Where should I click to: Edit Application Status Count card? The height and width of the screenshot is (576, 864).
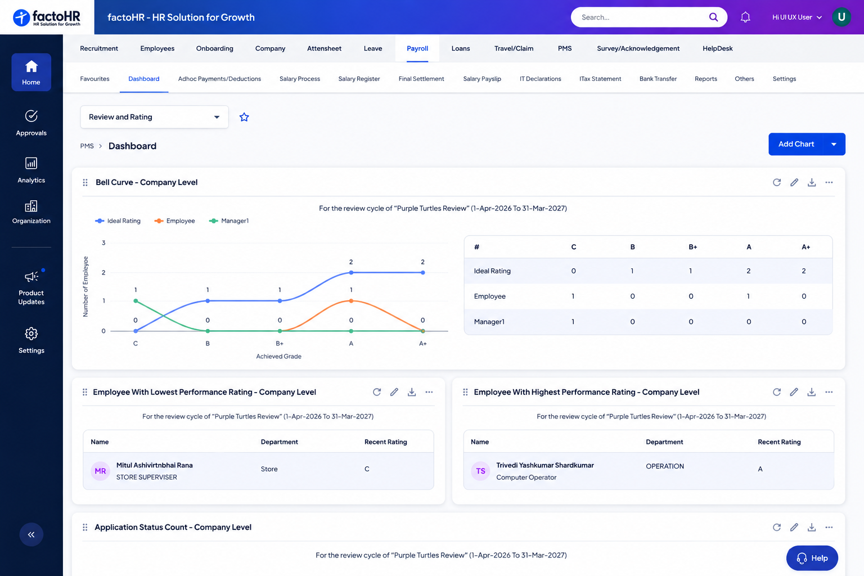[794, 527]
